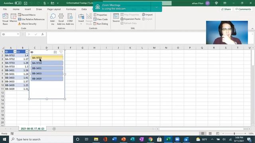The image size is (255, 143).
Task: Switch to the Home tab
Action: 16,9
